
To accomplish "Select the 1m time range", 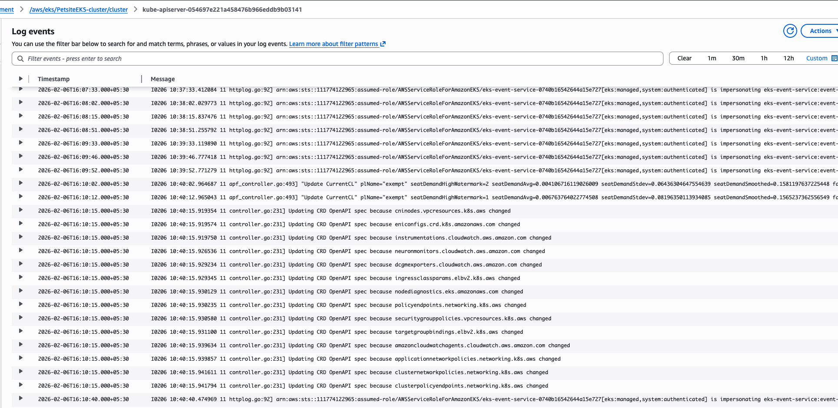I will tap(712, 58).
